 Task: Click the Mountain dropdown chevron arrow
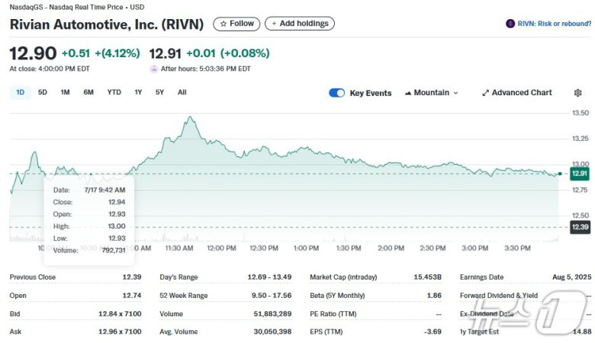tap(456, 93)
